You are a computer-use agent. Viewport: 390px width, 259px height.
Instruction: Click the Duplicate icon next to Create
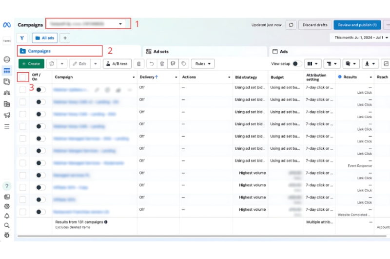point(52,64)
